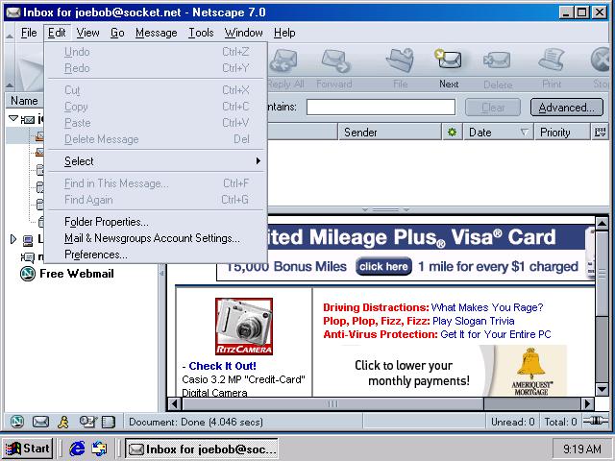Click the folder pane splitter grippy

pos(161,273)
